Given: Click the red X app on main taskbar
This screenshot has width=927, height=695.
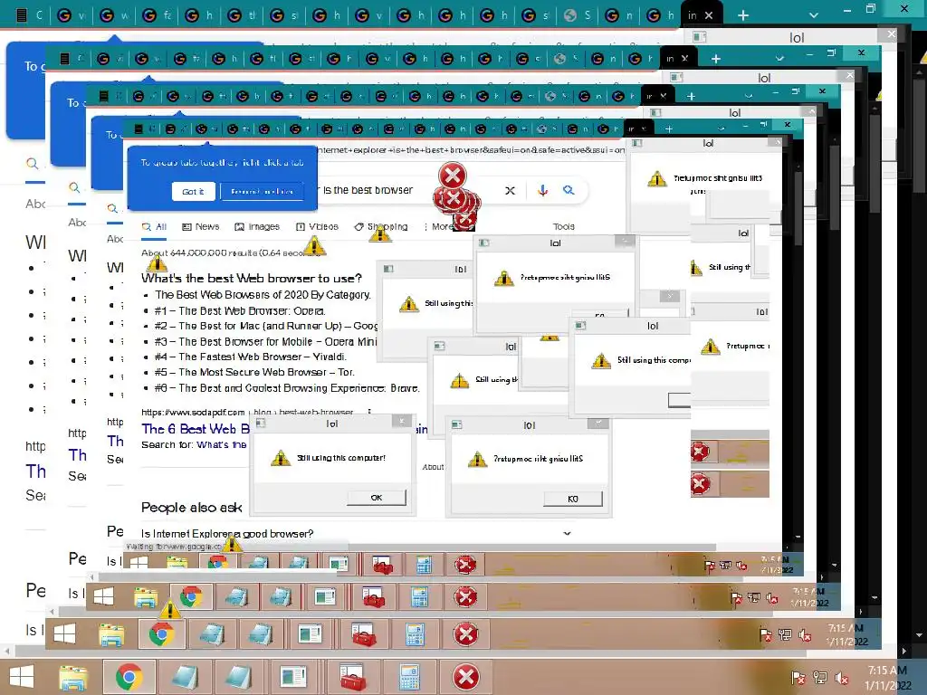Looking at the screenshot, I should click(x=466, y=677).
